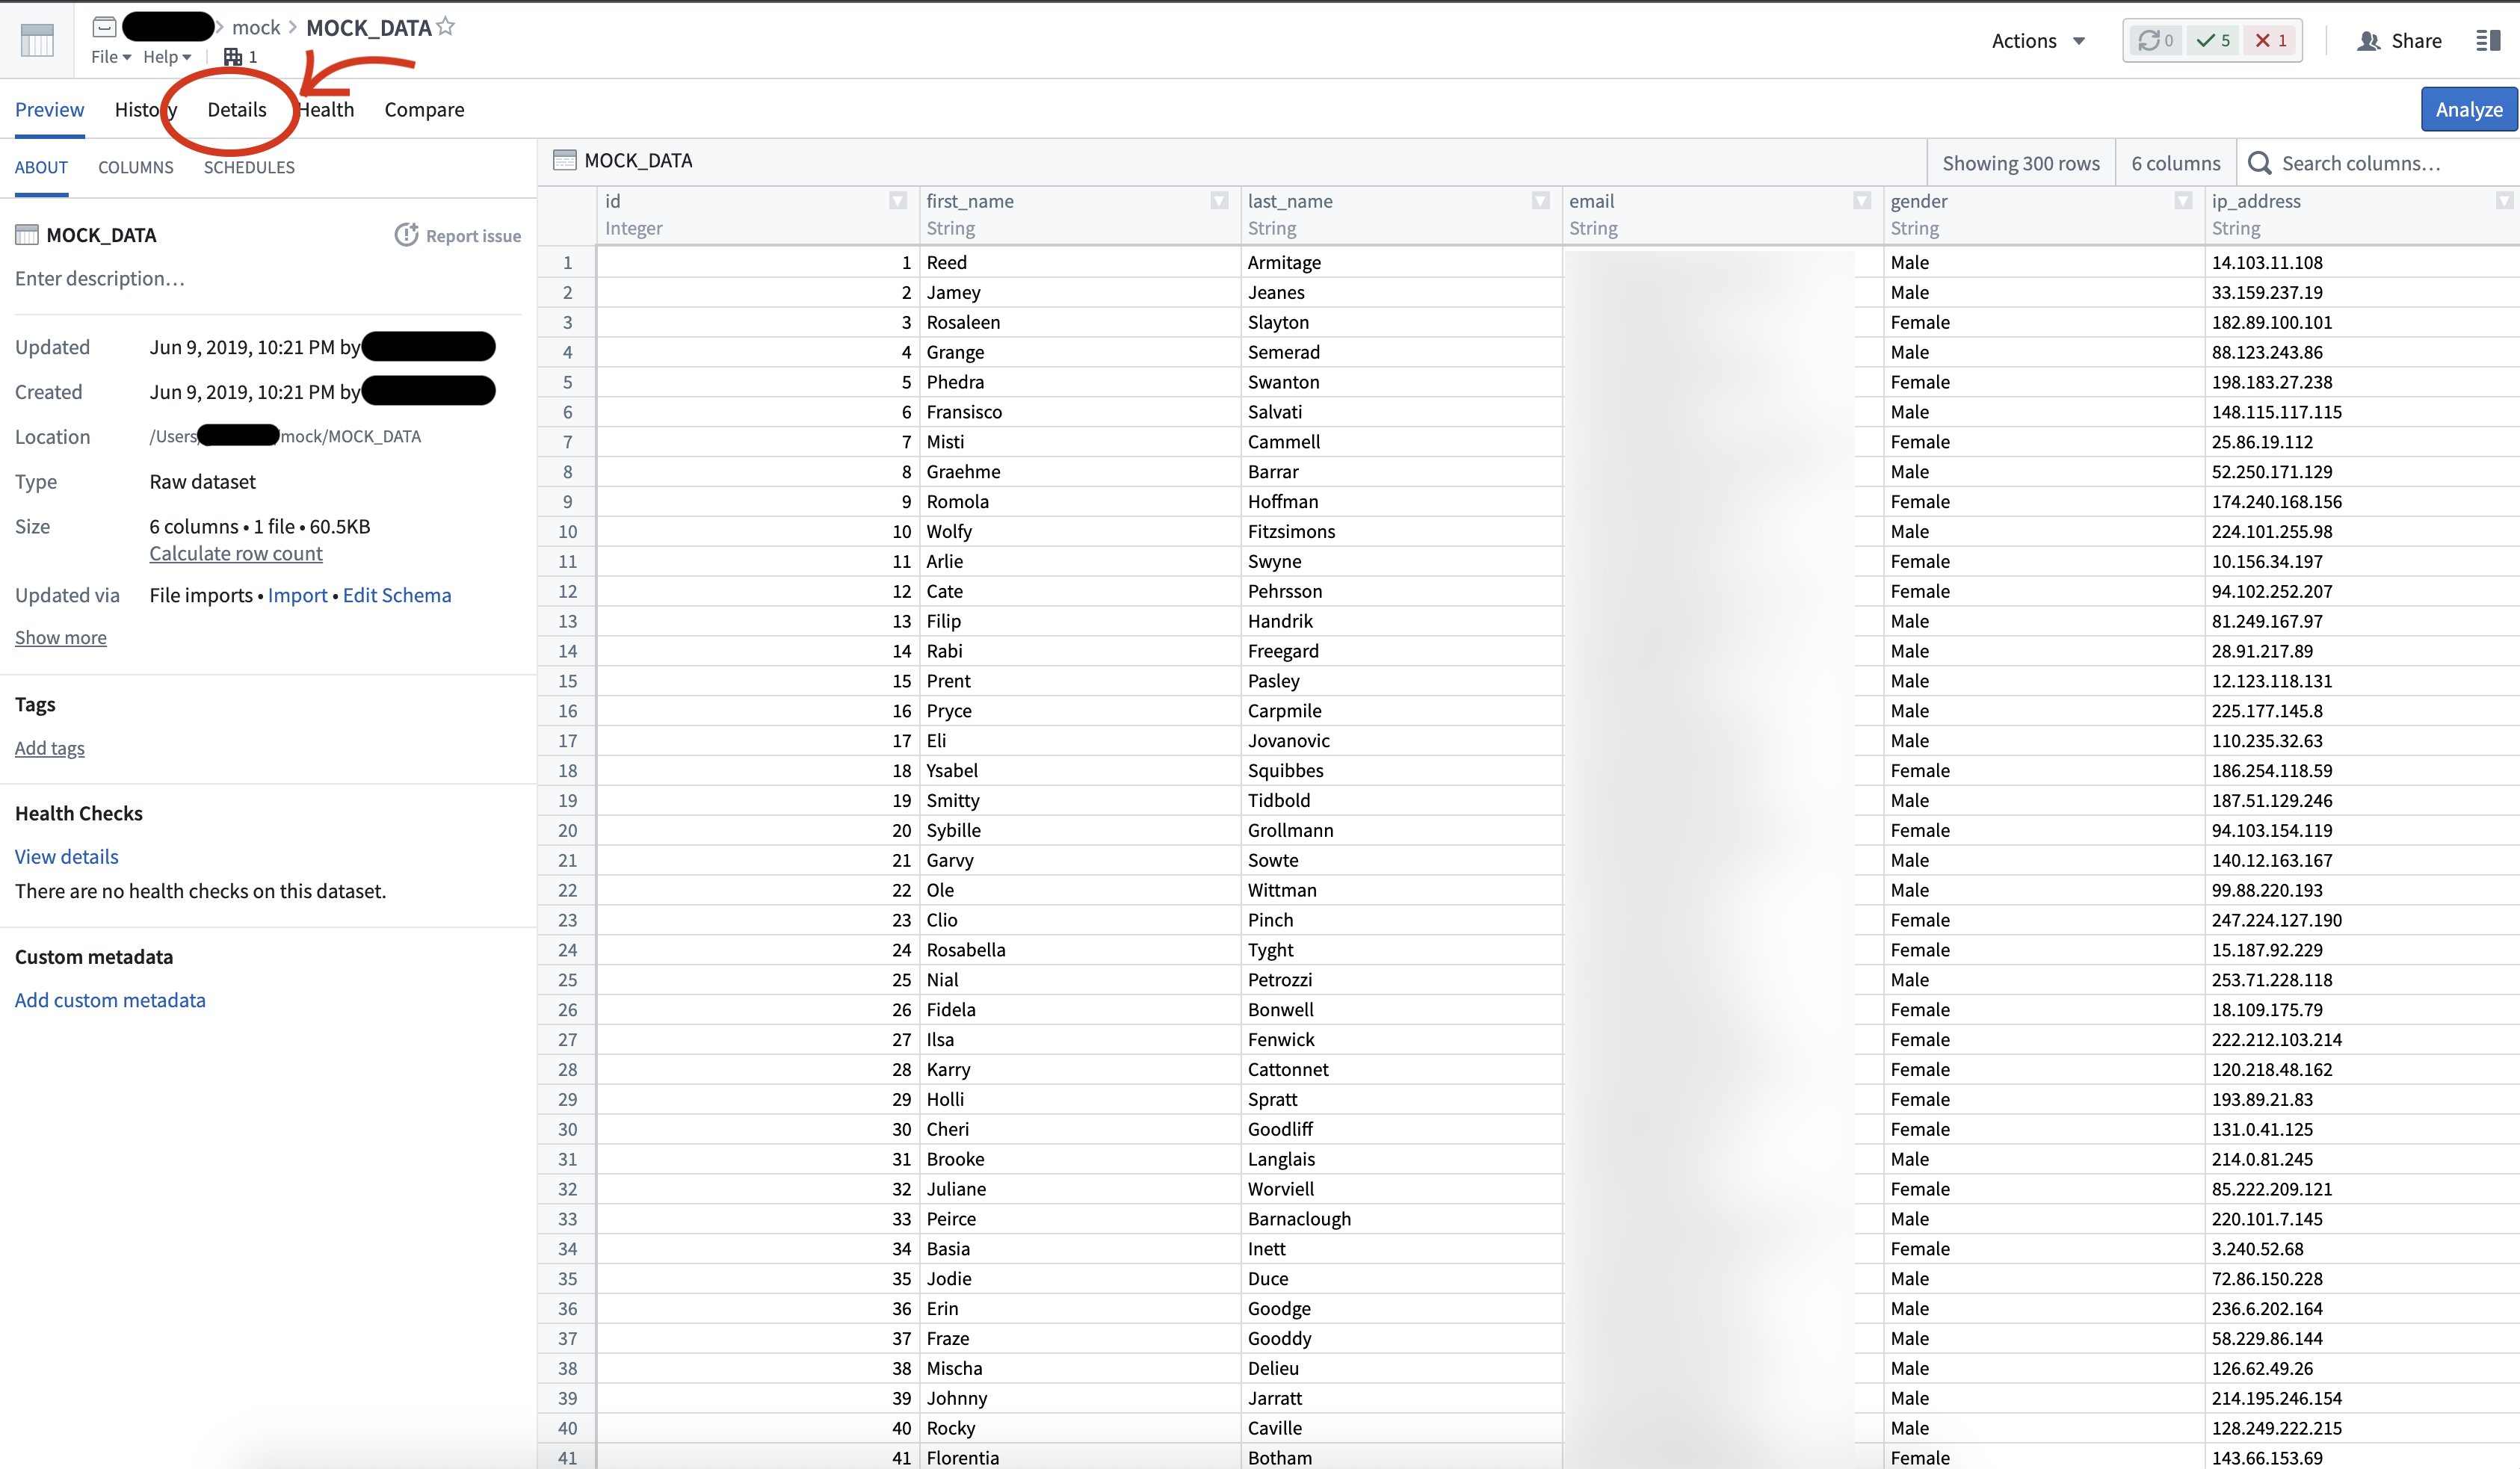The height and width of the screenshot is (1469, 2520).
Task: Click the Enter description field
Action: 100,278
